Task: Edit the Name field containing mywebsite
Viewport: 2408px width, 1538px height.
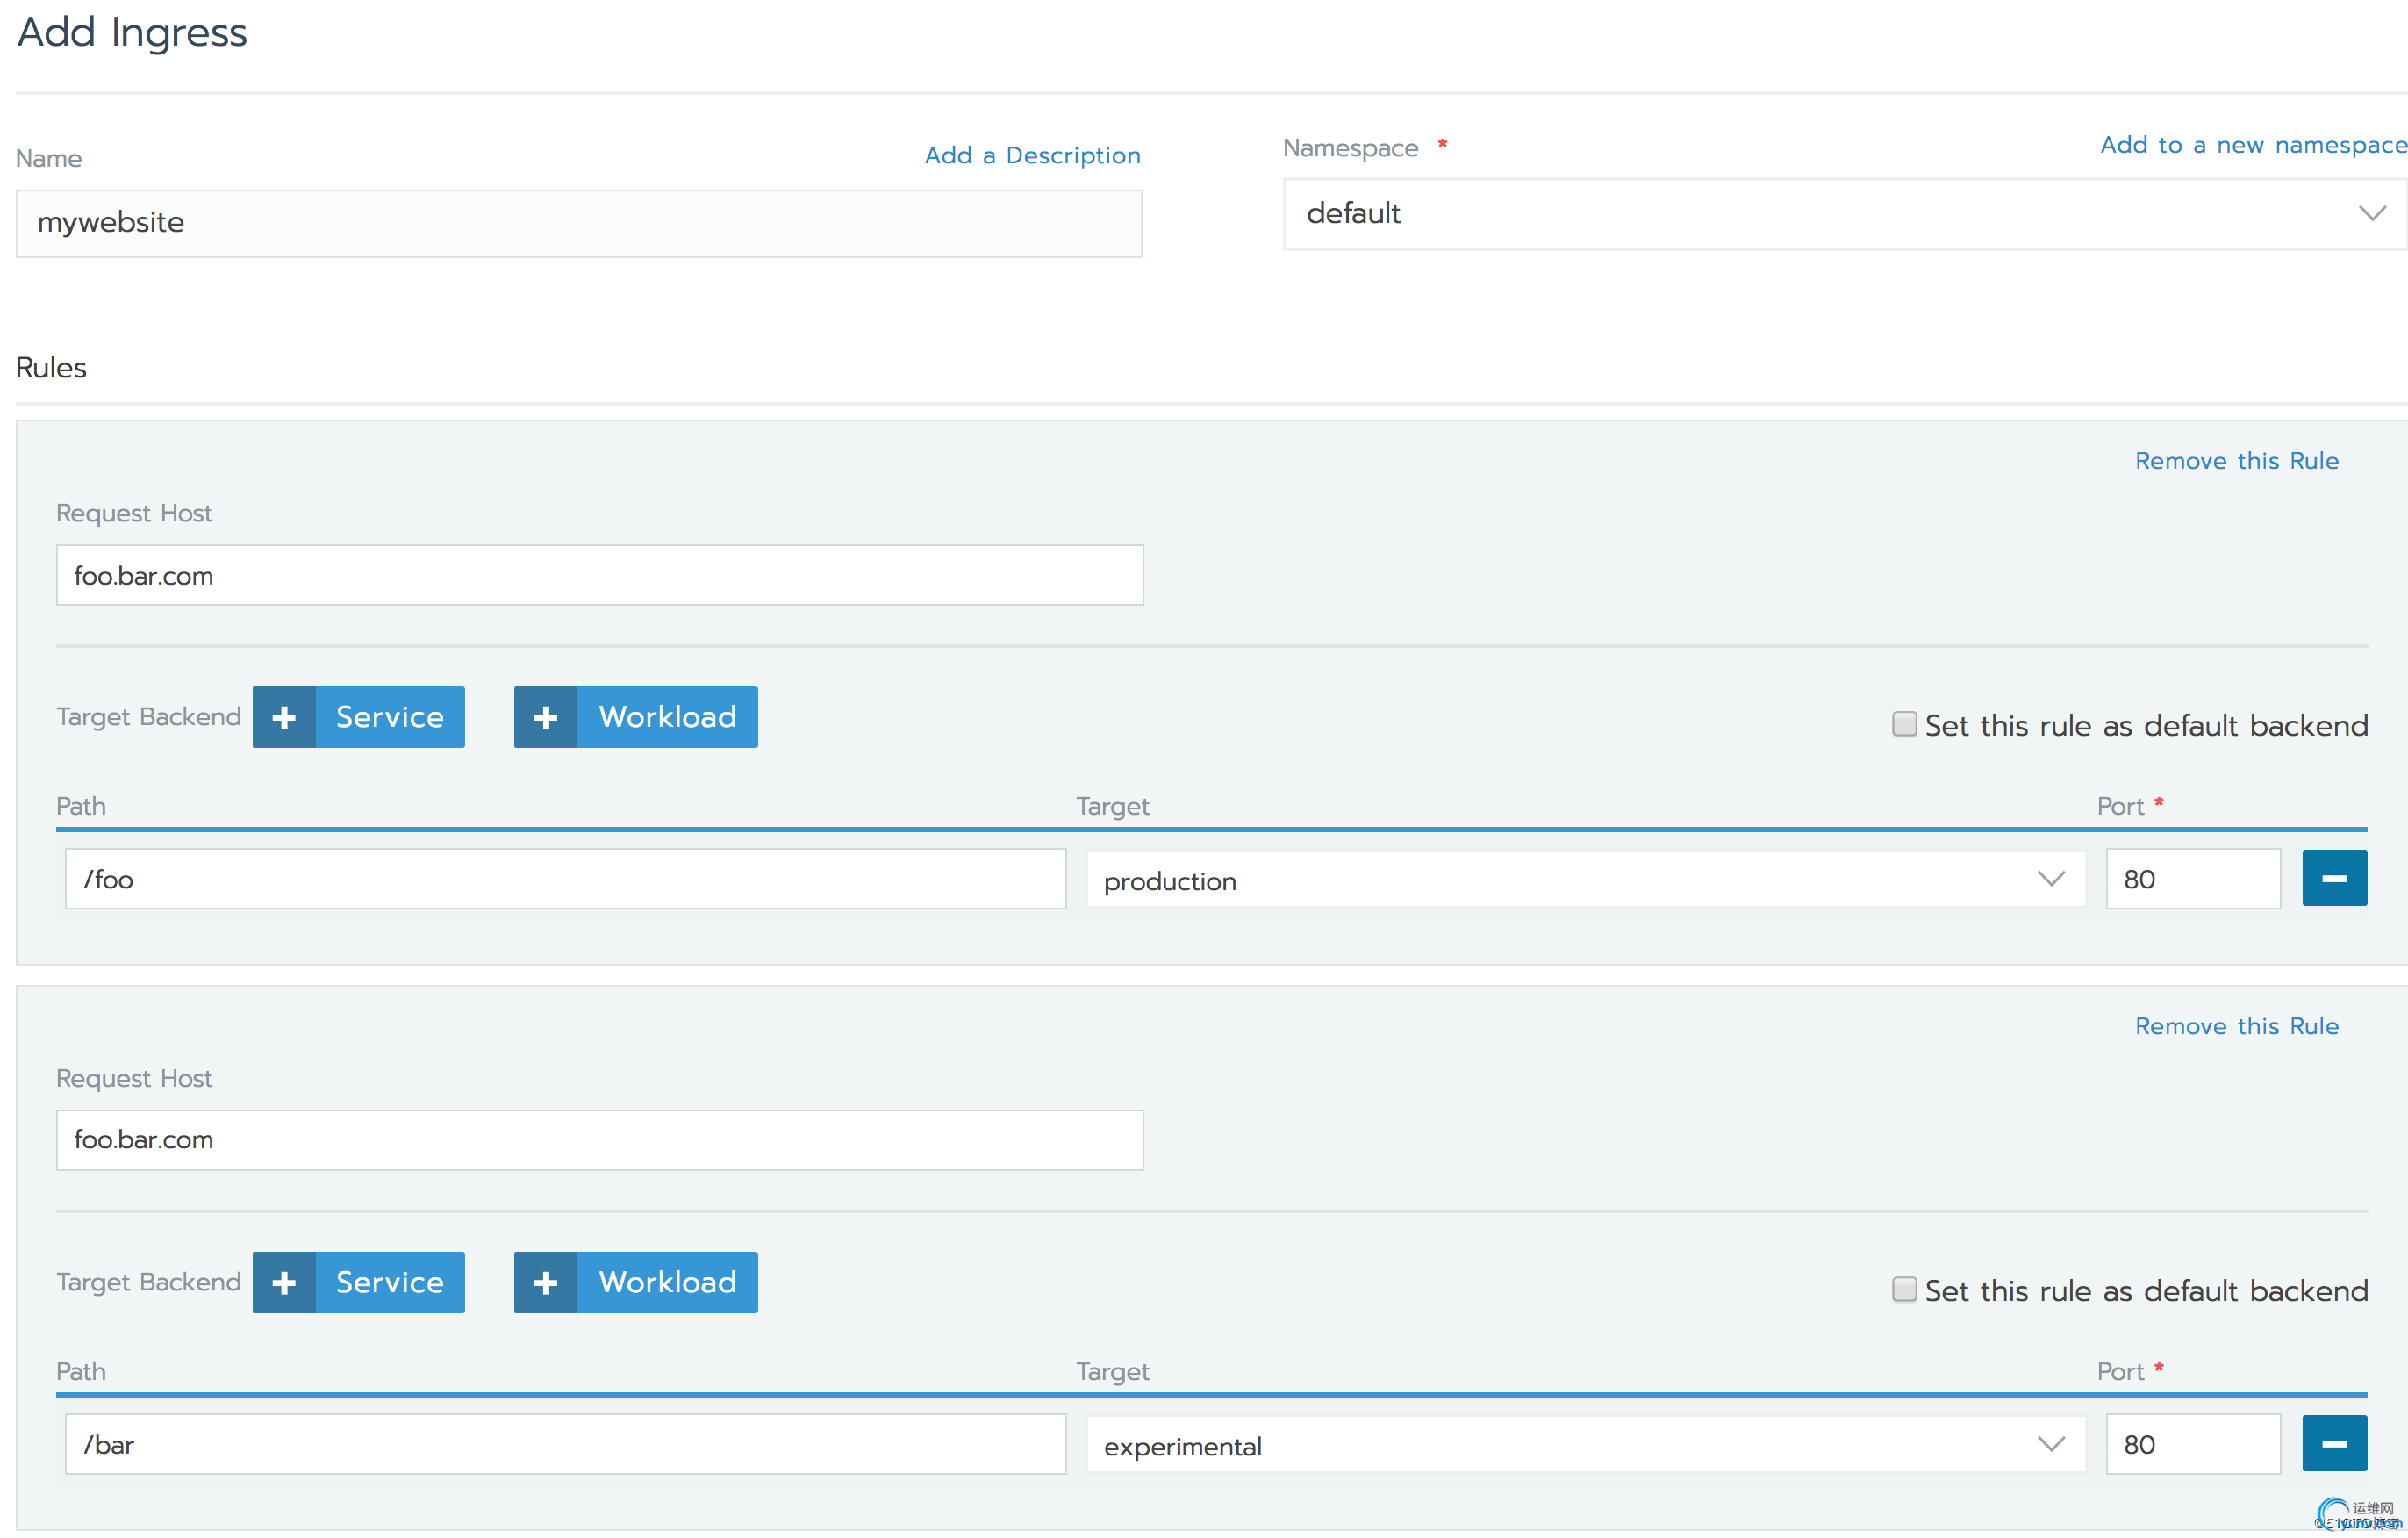Action: pyautogui.click(x=579, y=223)
